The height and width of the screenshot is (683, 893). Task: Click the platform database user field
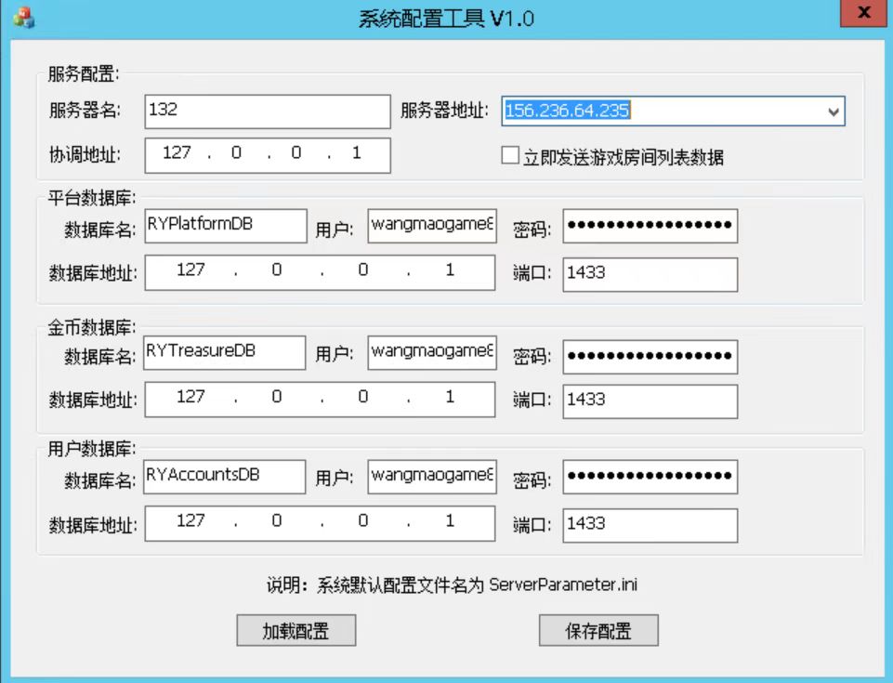point(432,226)
